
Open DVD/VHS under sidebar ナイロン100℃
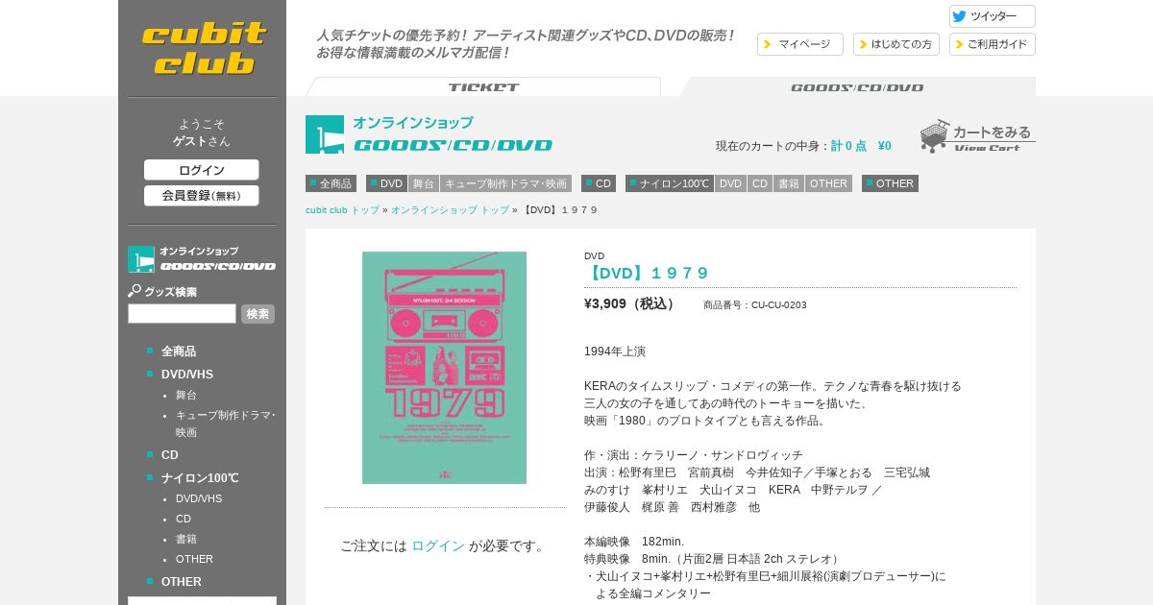click(x=199, y=498)
